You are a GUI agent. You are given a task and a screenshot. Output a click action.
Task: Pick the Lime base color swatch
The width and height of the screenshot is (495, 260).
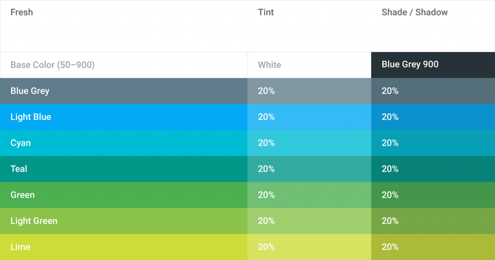[x=123, y=247]
